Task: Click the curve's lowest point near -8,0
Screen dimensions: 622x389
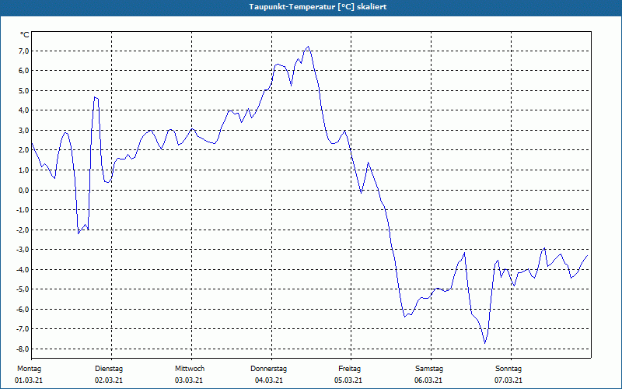Action: [x=484, y=343]
